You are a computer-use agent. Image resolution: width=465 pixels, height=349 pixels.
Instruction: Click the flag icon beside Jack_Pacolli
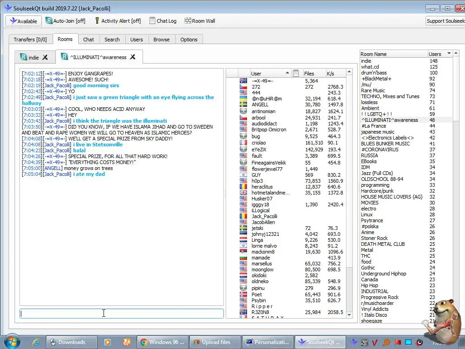(x=243, y=216)
